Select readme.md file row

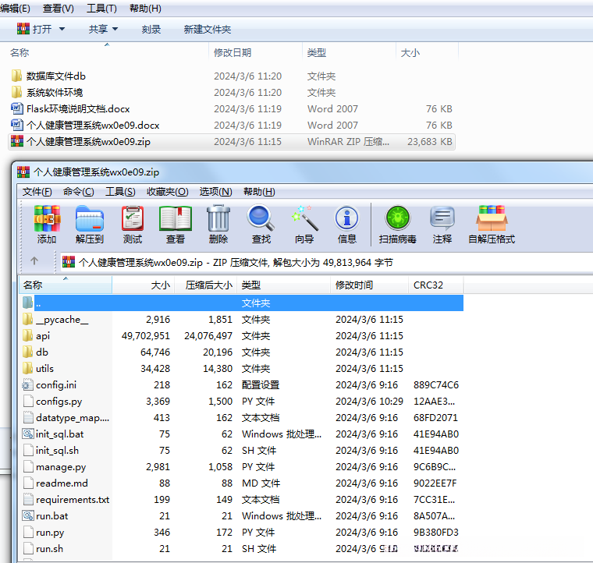point(242,483)
